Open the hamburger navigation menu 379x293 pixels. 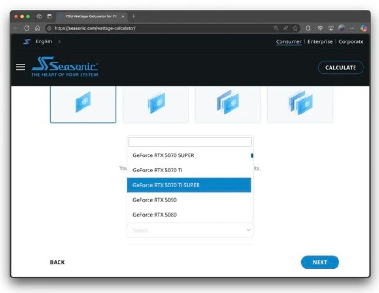coord(21,67)
